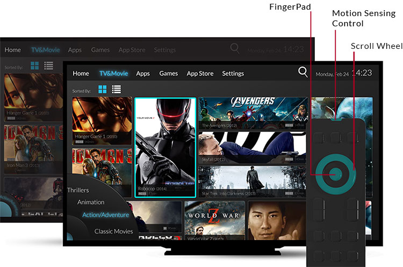This screenshot has width=403, height=267.
Task: Open search icon on the back TV
Action: [x=235, y=48]
